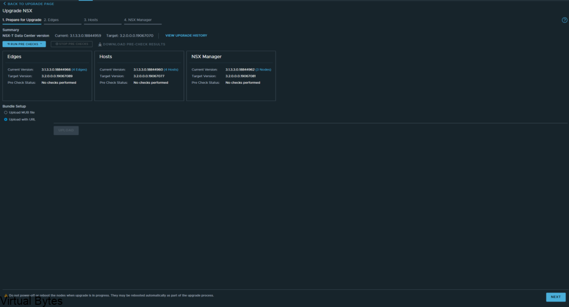The image size is (569, 307).
Task: Click the URL input field above Upload
Action: point(311,120)
